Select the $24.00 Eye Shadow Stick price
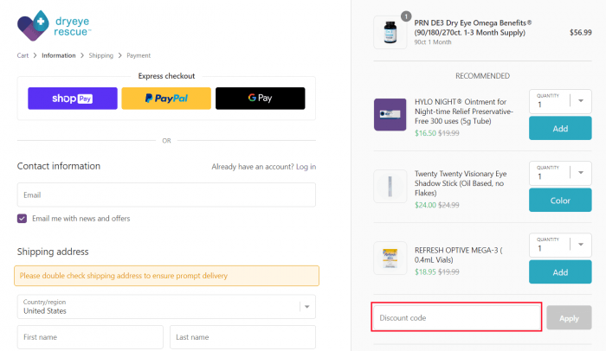606x351 pixels. pyautogui.click(x=425, y=205)
